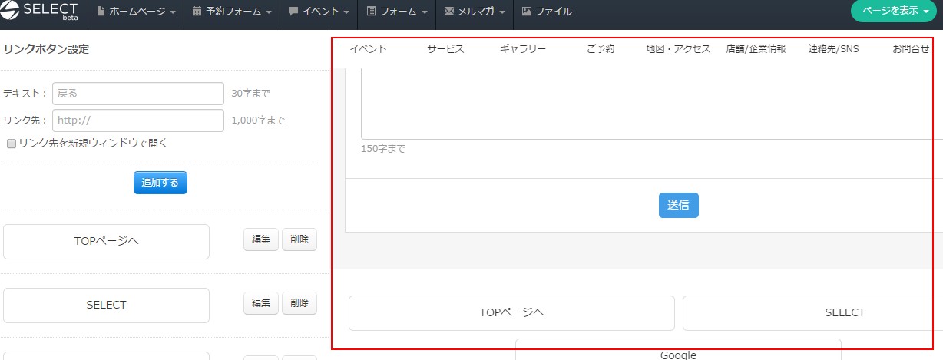The width and height of the screenshot is (943, 360).
Task: Click the SELECT beta logo
Action: point(40,11)
